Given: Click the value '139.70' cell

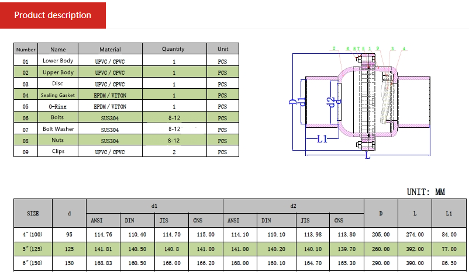Looking at the screenshot, I should click(x=347, y=249).
